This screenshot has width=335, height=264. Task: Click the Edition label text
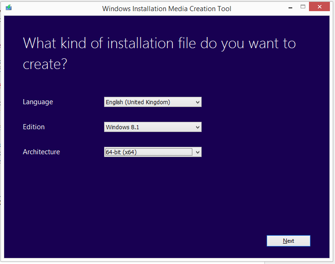[x=34, y=127]
